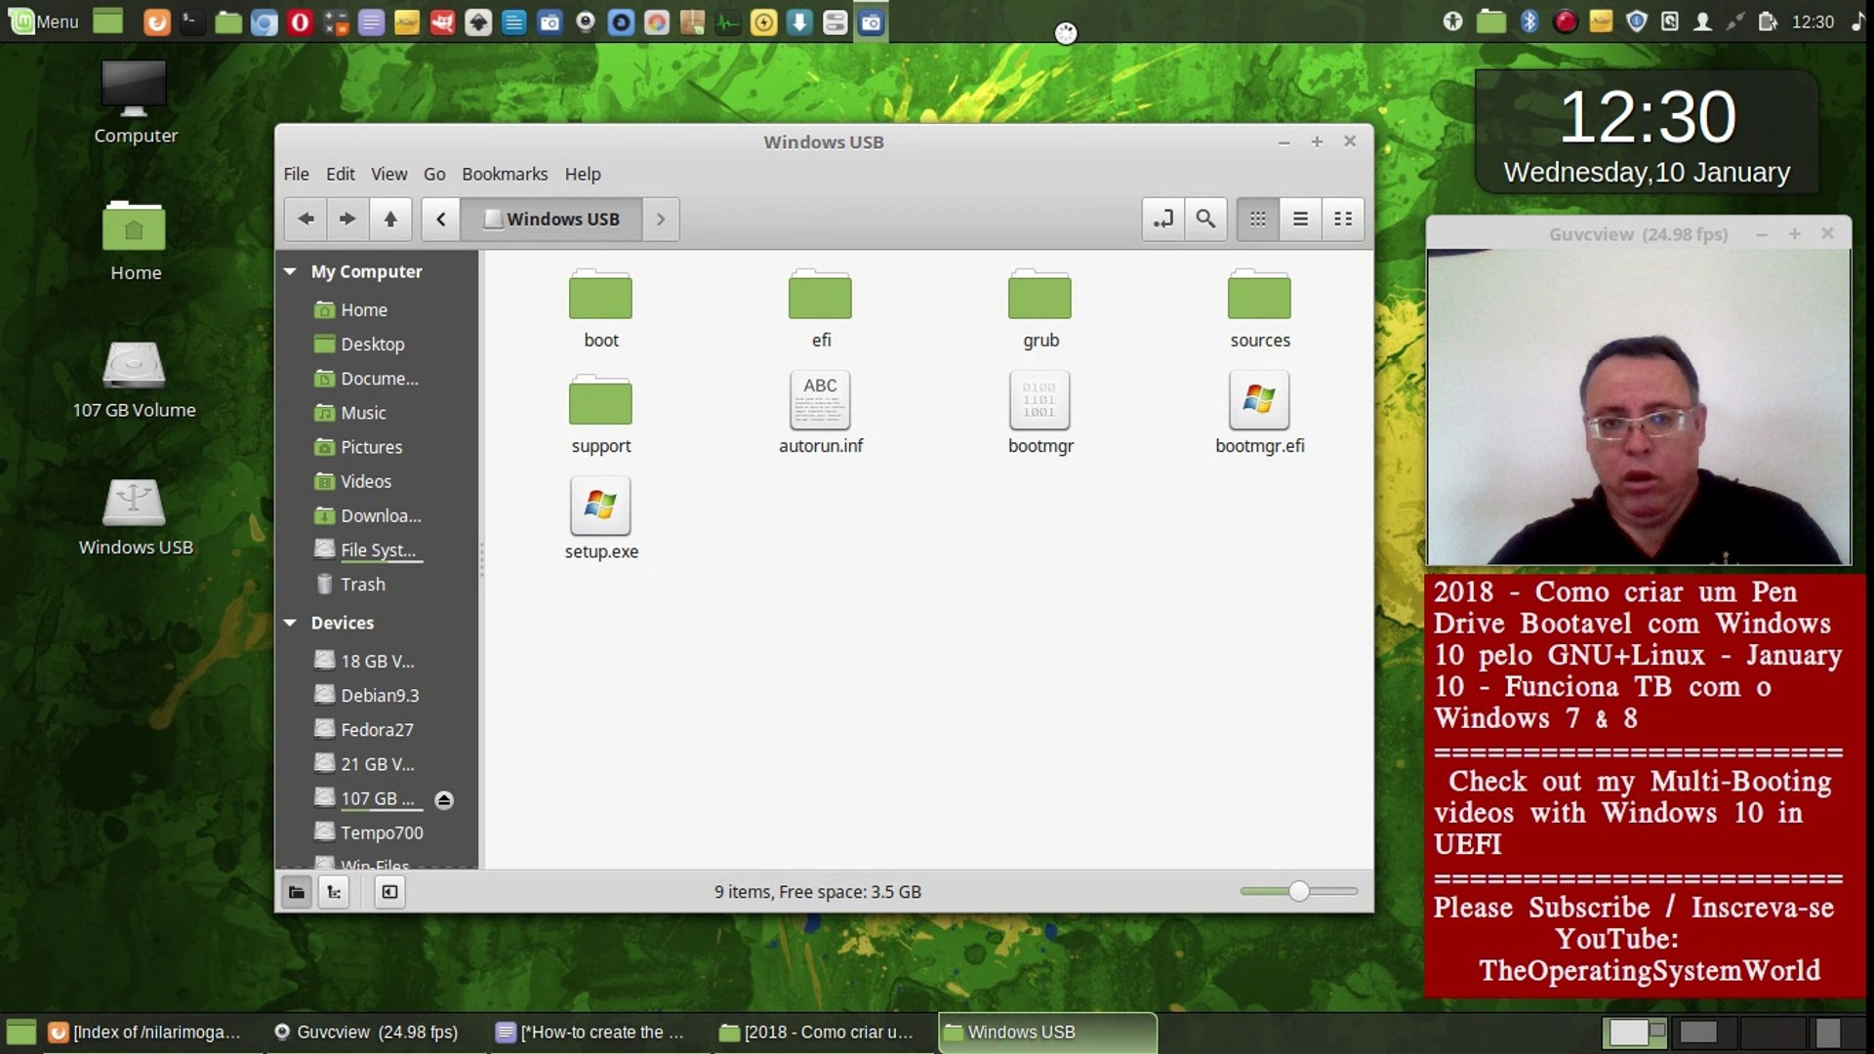Collapse the Devices section

click(291, 623)
